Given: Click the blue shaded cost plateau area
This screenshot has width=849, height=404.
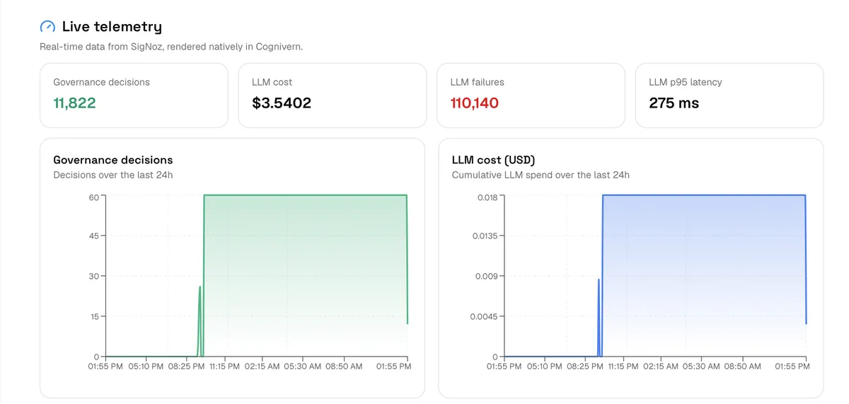Looking at the screenshot, I should point(704,275).
